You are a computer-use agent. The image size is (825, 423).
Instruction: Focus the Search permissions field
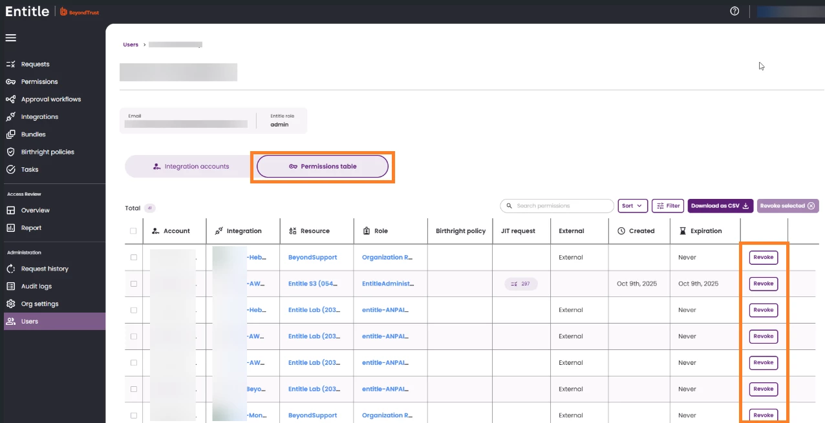point(557,206)
